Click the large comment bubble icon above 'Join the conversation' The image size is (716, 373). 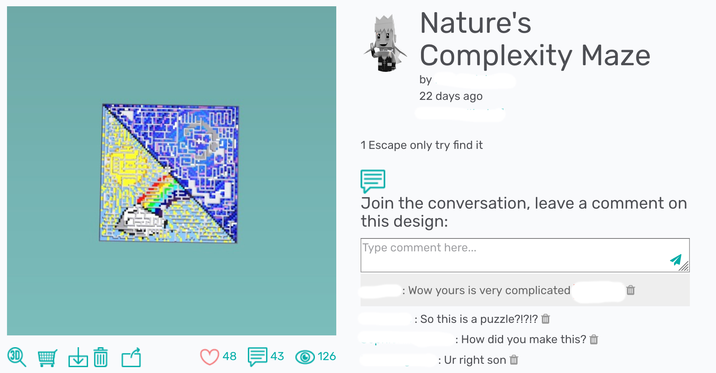tap(373, 181)
